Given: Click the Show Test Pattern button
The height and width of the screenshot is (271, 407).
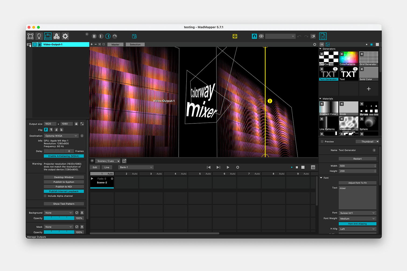Looking at the screenshot, I should pos(64,204).
